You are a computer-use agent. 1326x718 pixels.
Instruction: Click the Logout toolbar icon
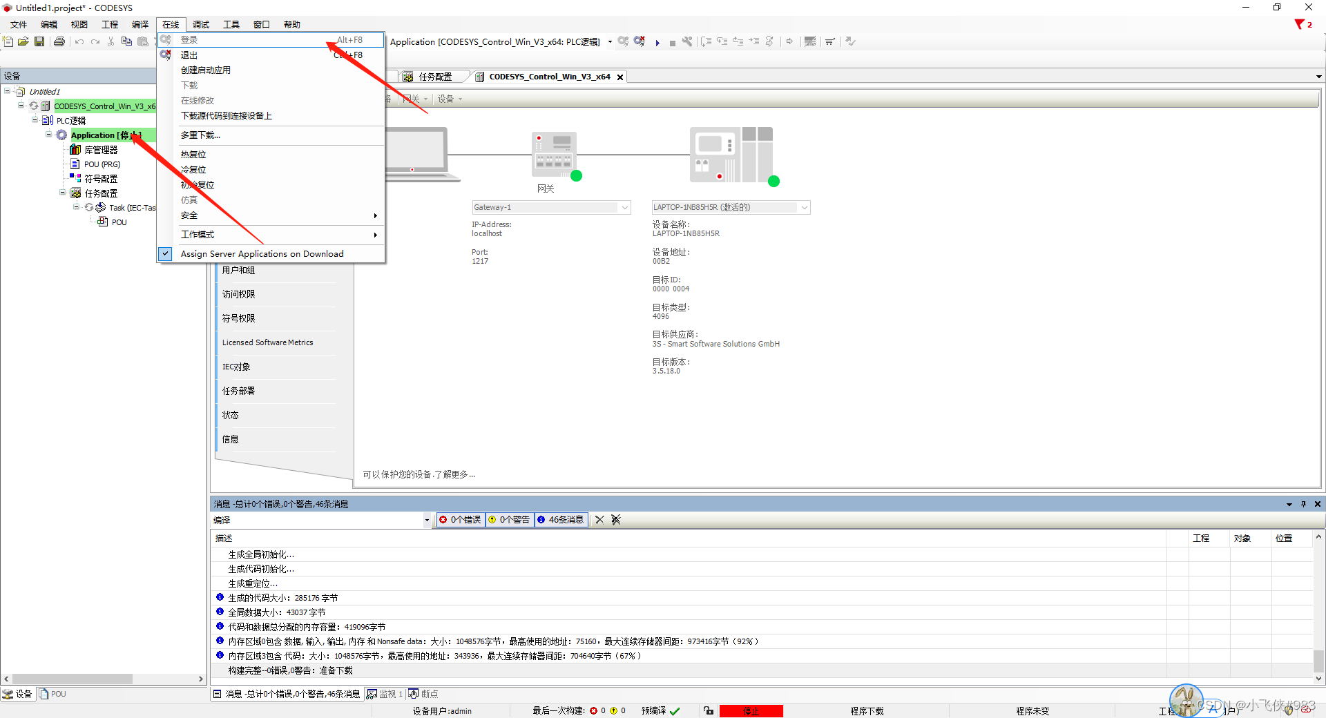click(x=639, y=41)
